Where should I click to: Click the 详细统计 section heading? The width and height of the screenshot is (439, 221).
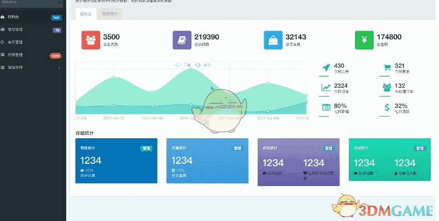pos(85,133)
